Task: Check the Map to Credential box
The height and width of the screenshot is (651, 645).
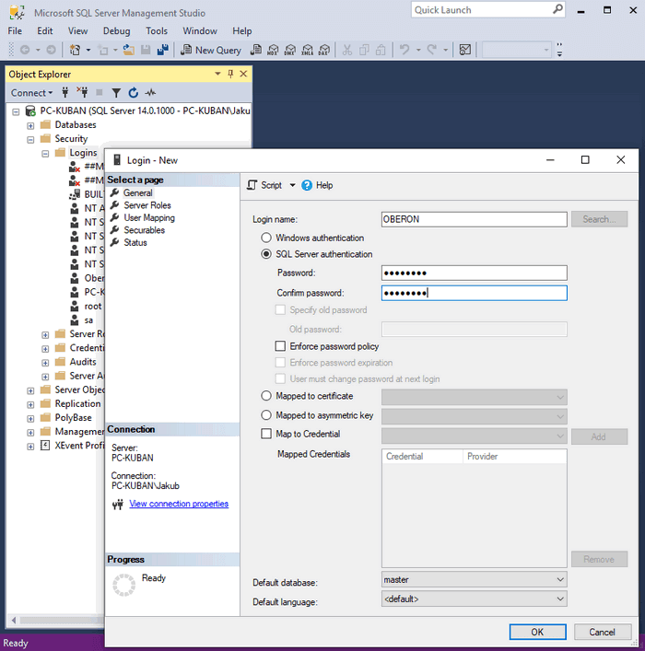Action: (267, 434)
